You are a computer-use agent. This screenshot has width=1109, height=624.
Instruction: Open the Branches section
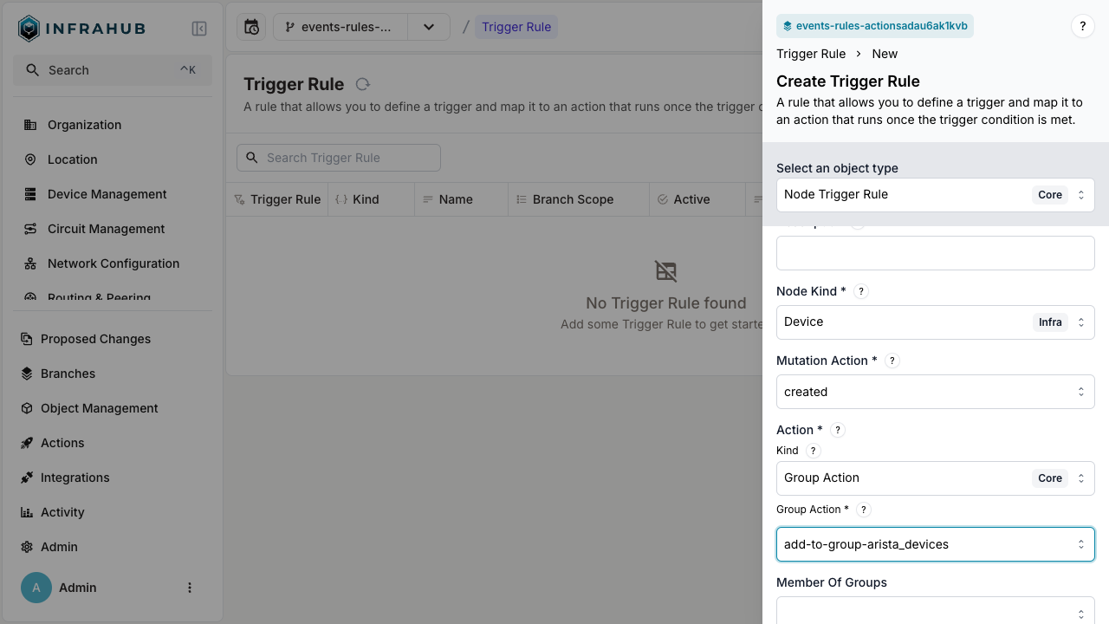pyautogui.click(x=68, y=374)
